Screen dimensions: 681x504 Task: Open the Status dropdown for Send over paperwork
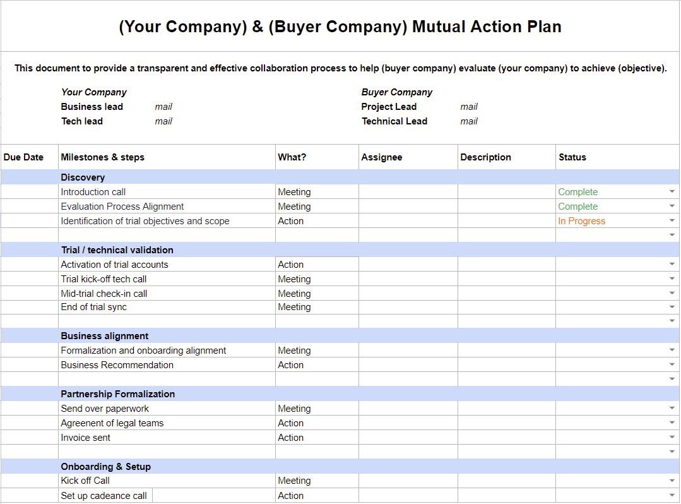click(672, 407)
